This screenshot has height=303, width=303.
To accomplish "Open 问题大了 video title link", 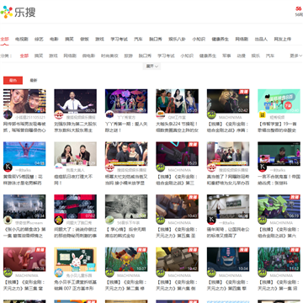I will tap(75, 232).
